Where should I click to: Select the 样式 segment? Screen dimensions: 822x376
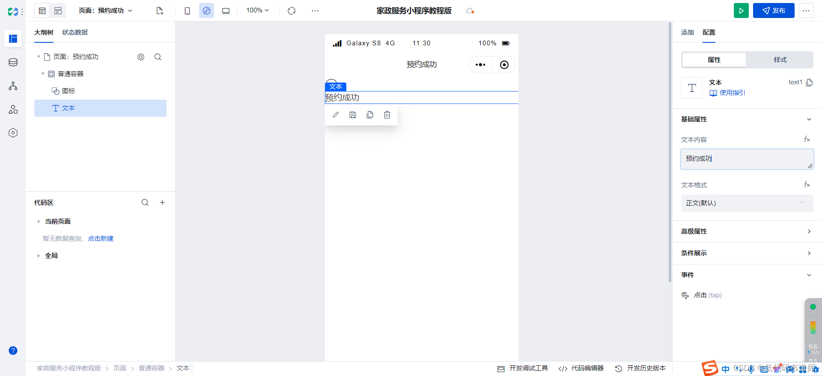pos(780,60)
